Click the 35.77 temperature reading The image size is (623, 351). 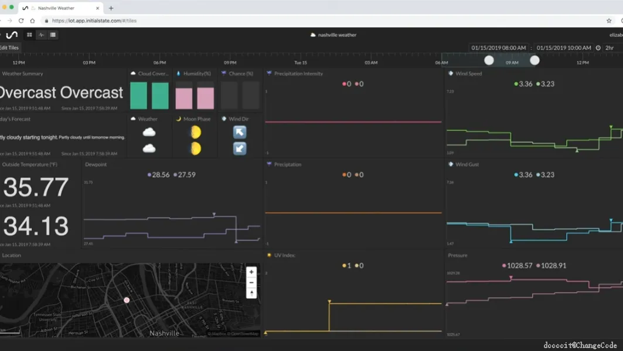(36, 187)
